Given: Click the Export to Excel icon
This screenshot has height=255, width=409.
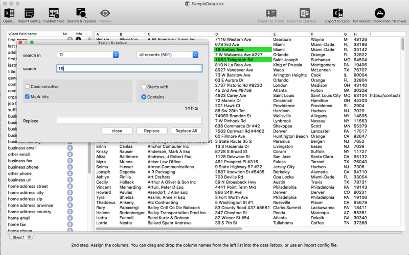Looking at the screenshot, I should click(x=338, y=13).
